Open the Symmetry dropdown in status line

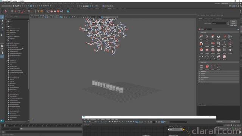(71, 6)
